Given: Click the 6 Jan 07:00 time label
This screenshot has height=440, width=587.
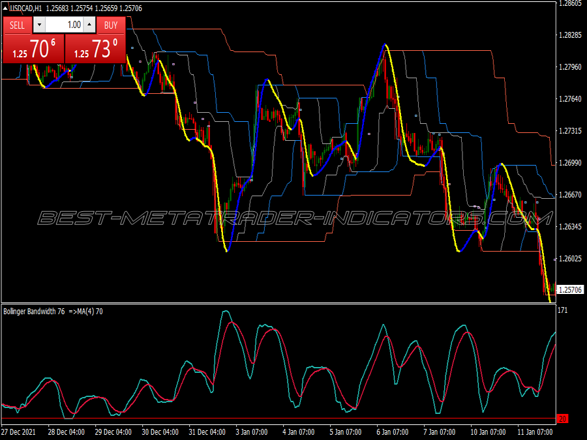Looking at the screenshot, I should coord(393,432).
